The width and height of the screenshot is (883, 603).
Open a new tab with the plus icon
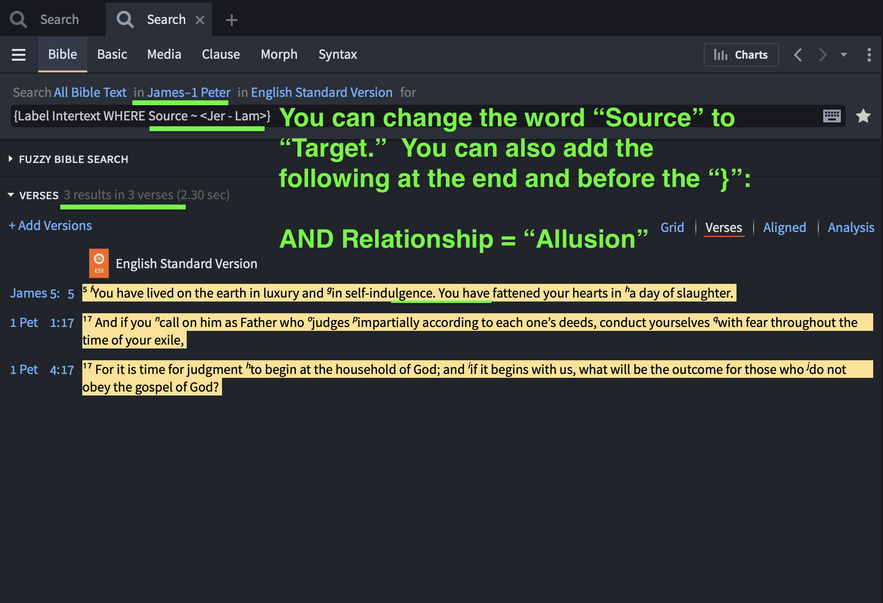[232, 20]
